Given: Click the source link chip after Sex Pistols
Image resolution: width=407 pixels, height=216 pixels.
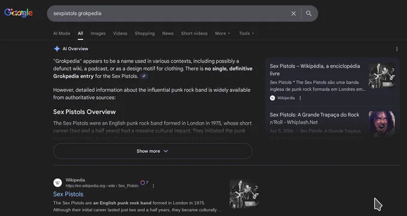Looking at the screenshot, I should pyautogui.click(x=144, y=76).
